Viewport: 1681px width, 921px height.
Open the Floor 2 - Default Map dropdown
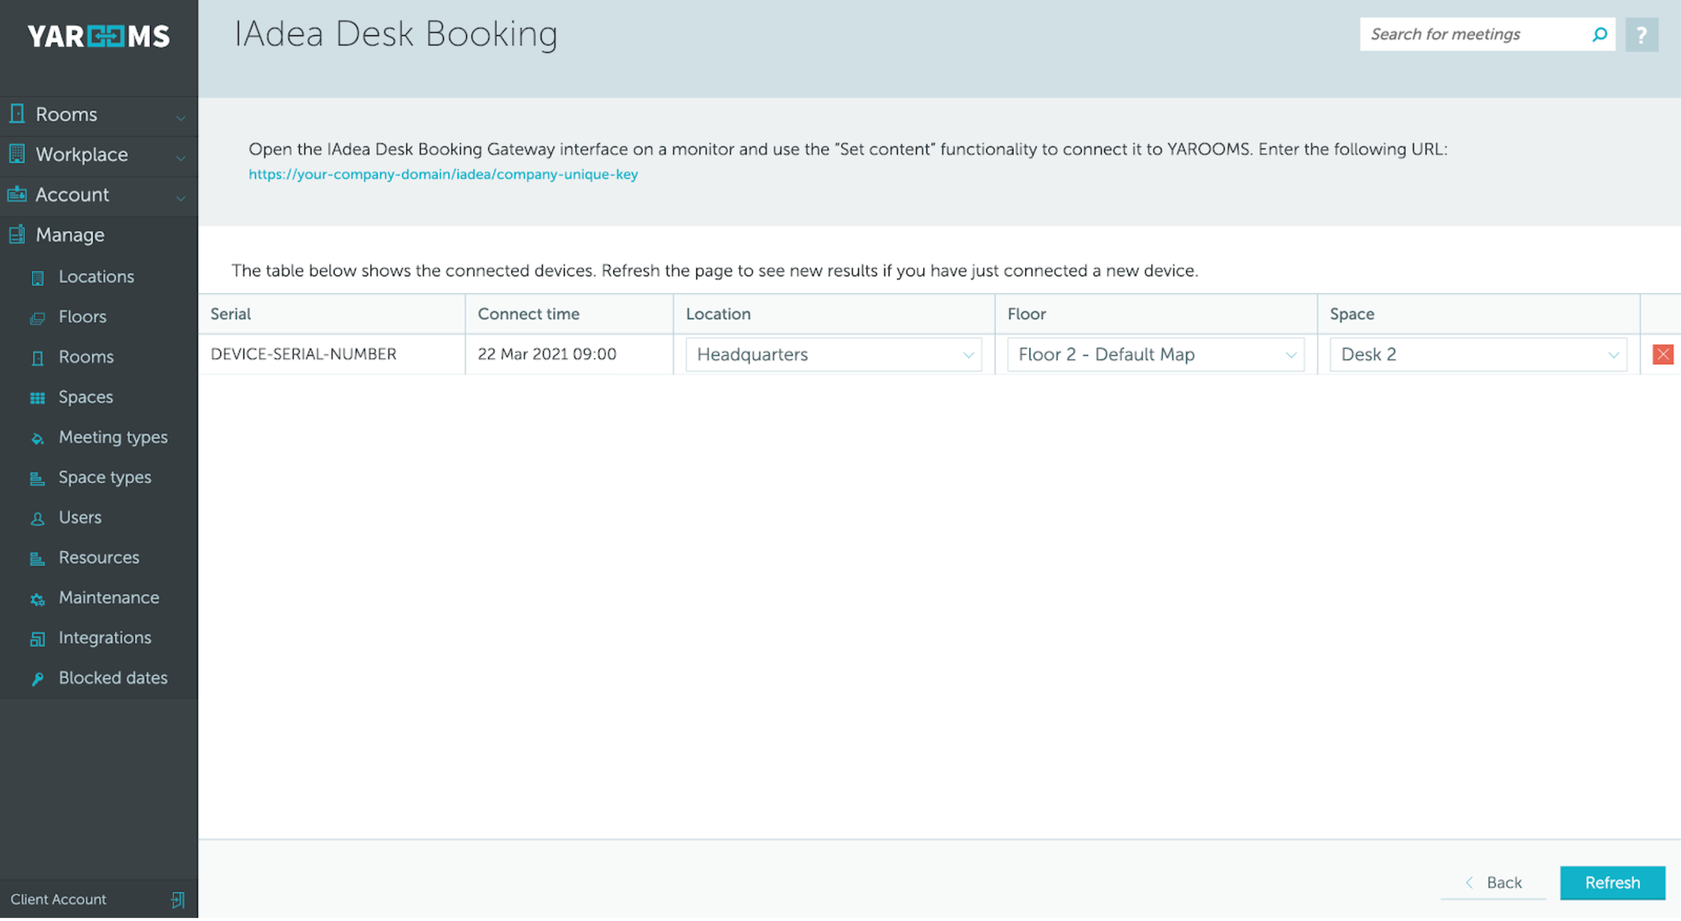[1155, 354]
